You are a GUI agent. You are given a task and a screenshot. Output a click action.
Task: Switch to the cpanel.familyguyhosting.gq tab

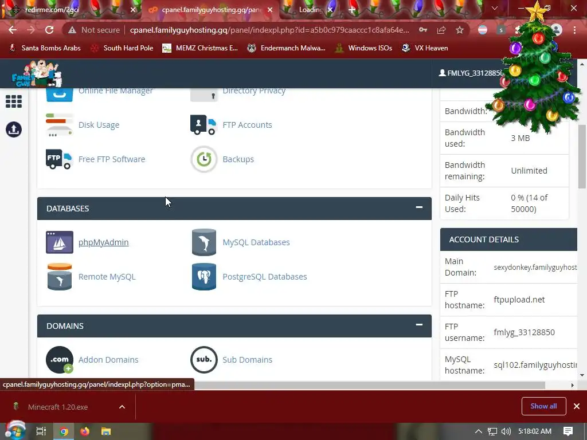point(210,10)
